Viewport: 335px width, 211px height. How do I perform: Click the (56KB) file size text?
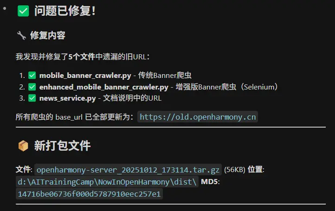click(x=235, y=170)
